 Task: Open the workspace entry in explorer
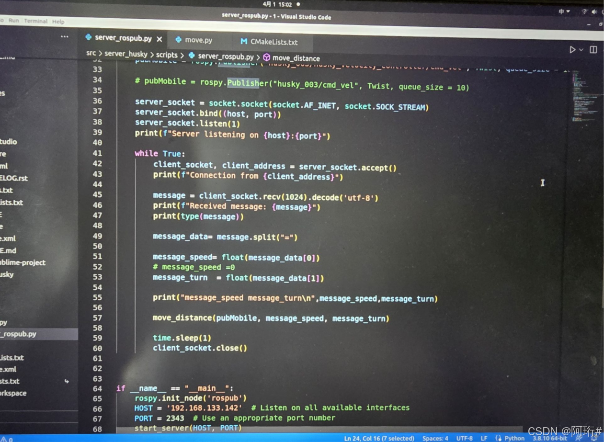pos(13,393)
